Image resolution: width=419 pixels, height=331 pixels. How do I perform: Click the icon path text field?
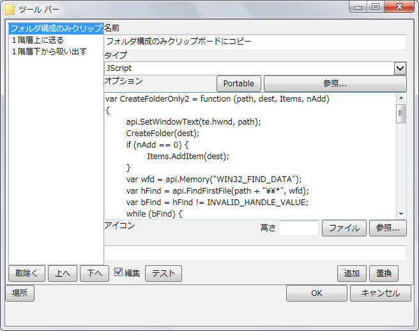point(255,252)
